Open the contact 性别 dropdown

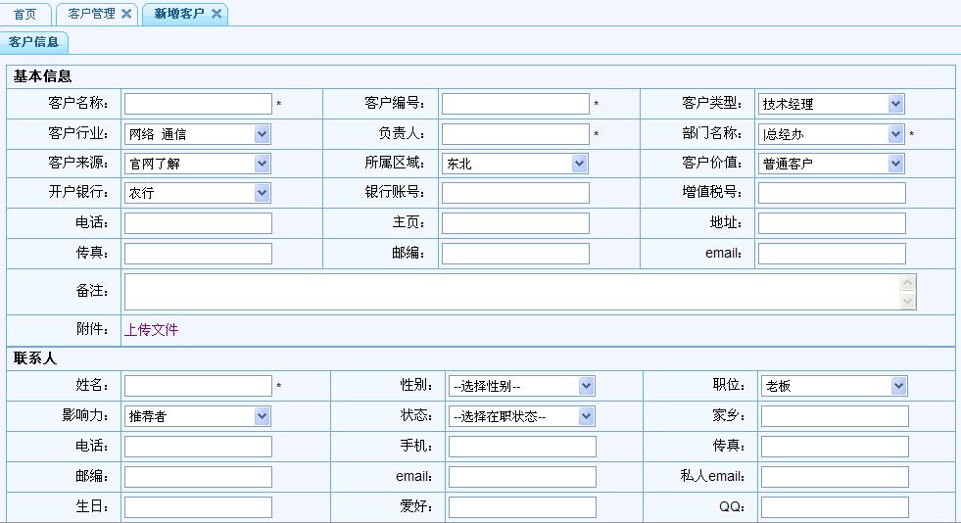pos(521,386)
